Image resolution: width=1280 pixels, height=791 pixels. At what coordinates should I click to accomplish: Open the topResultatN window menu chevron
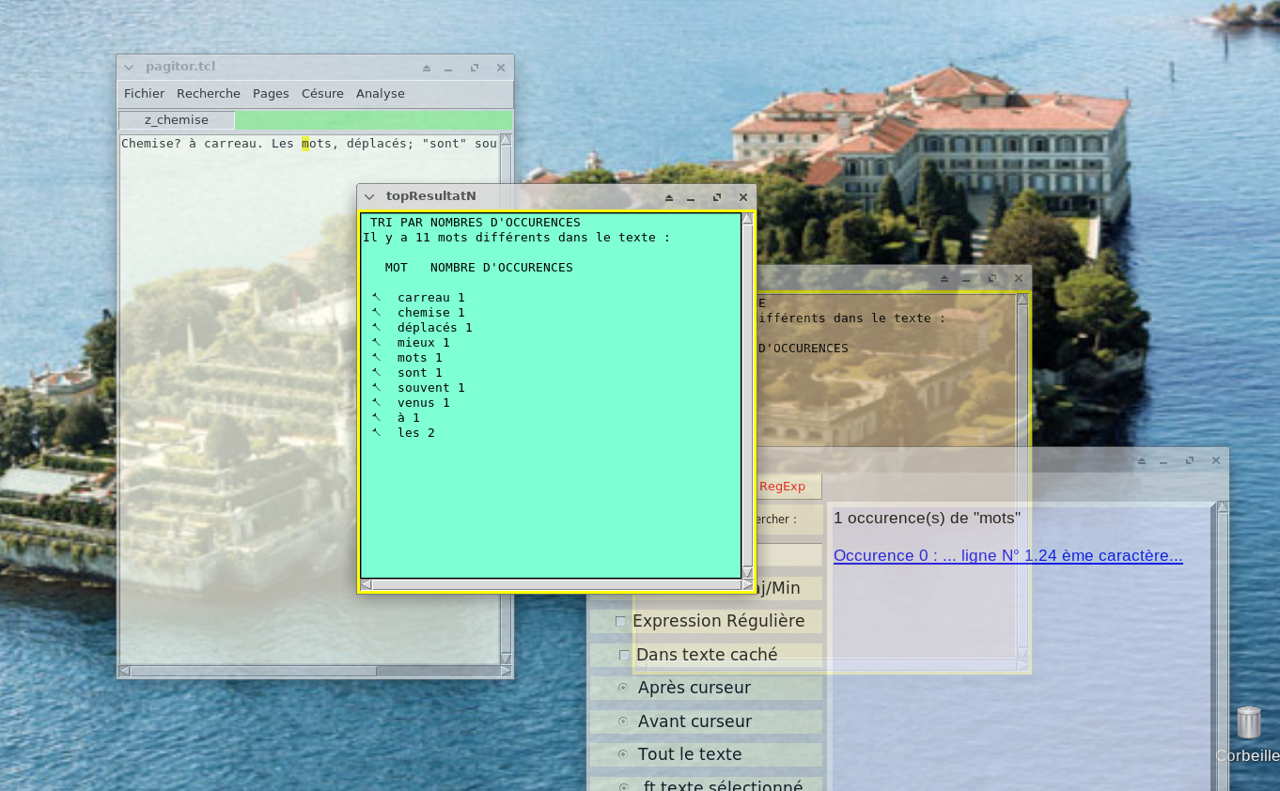369,196
